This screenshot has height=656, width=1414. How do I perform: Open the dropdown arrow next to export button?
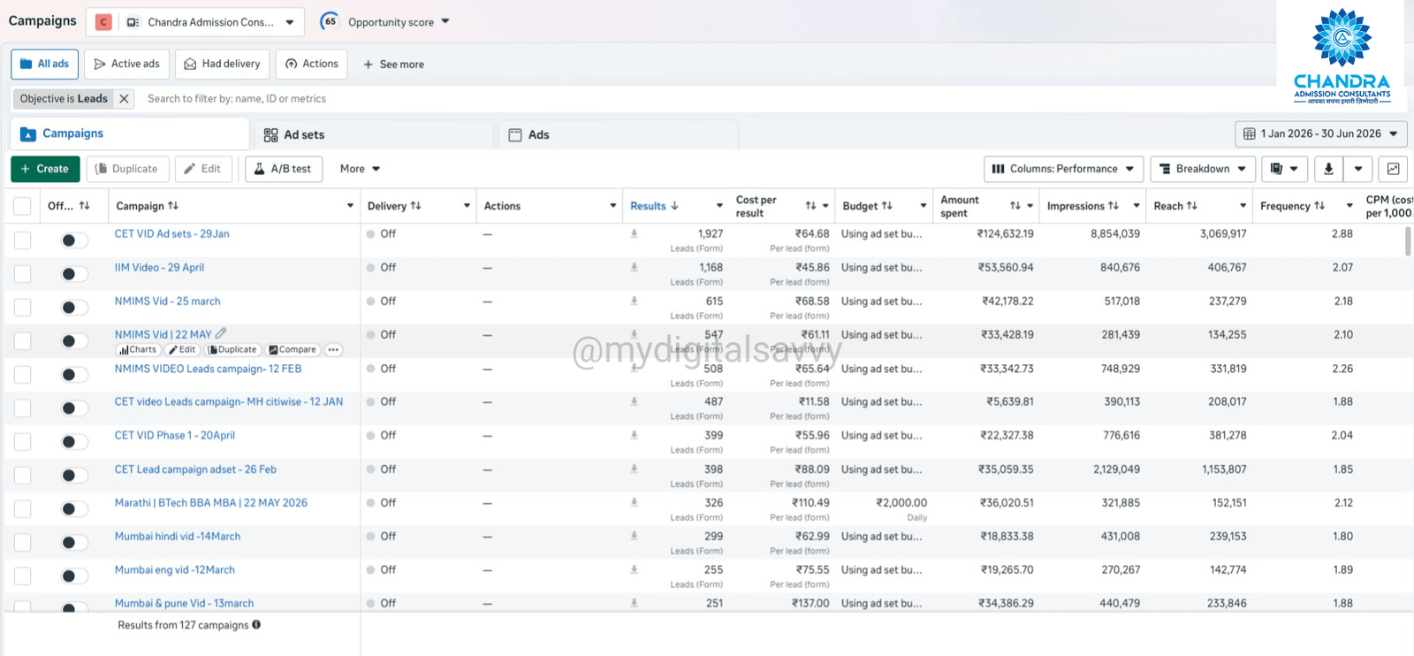(x=1358, y=169)
